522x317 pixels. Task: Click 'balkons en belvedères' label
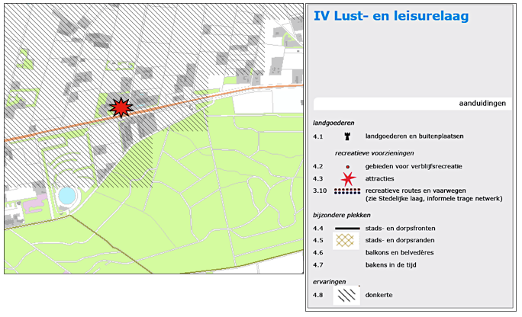tap(399, 252)
